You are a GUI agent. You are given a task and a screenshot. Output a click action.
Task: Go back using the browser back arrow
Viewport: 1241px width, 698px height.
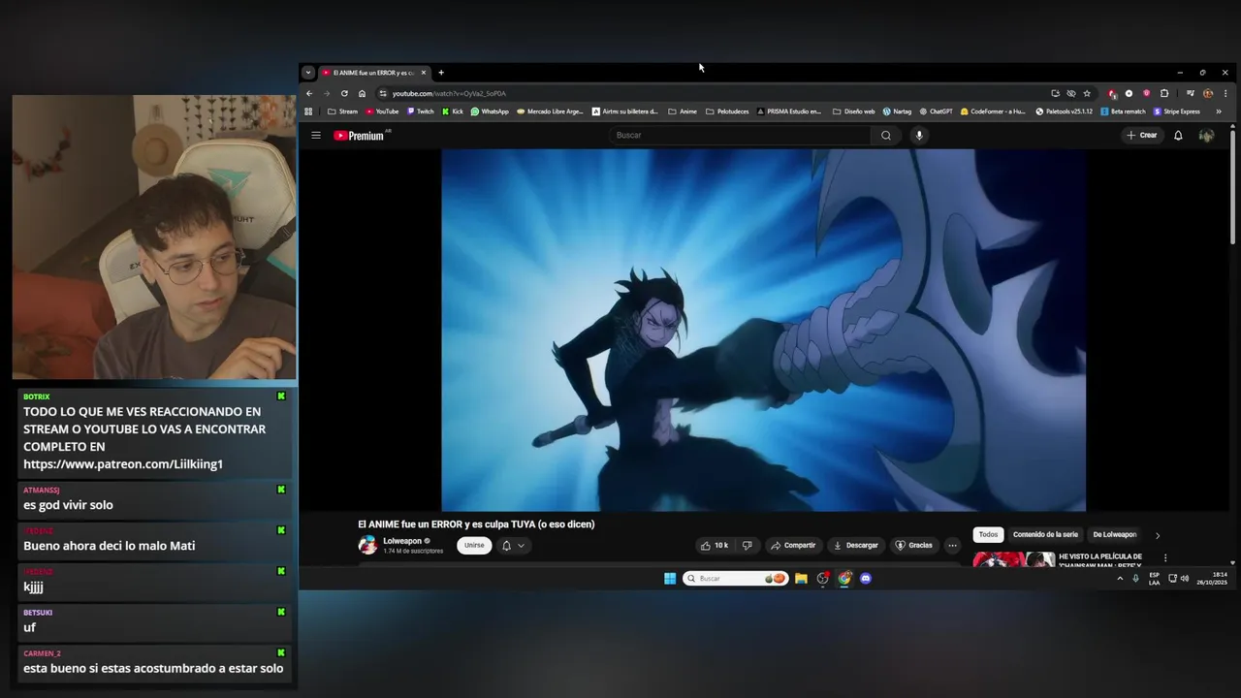[309, 94]
